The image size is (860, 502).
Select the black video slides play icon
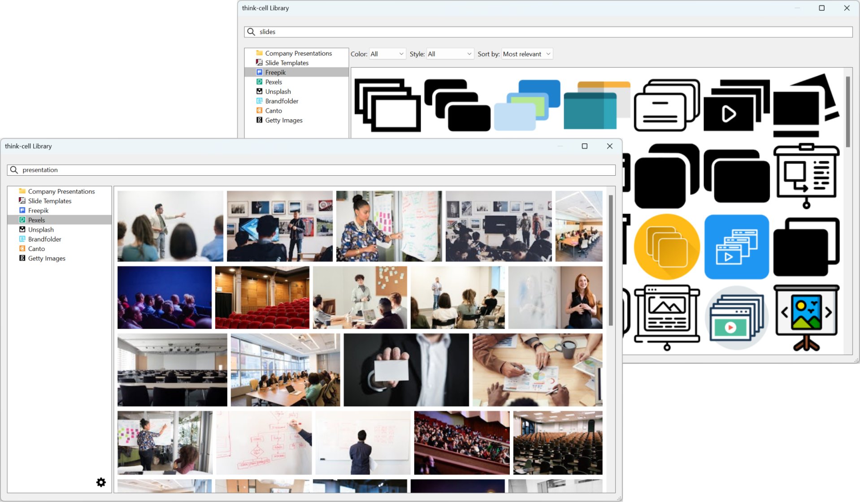tap(737, 105)
